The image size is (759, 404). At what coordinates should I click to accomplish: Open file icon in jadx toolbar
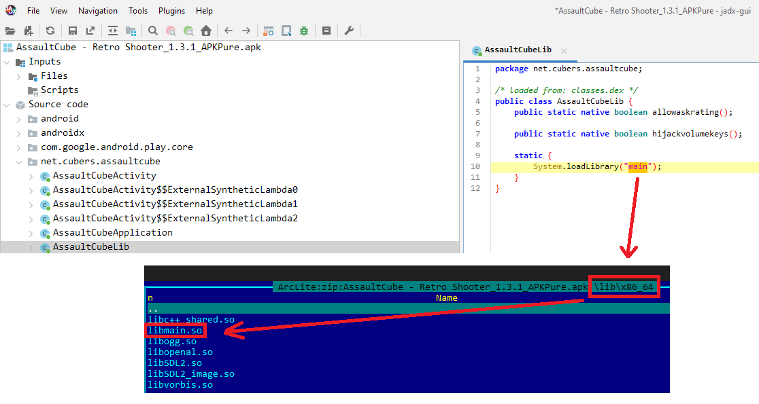tap(10, 31)
